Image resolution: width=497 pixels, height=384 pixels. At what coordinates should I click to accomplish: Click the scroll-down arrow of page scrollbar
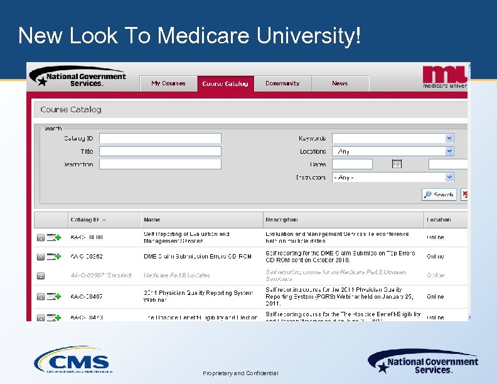tap(469, 317)
